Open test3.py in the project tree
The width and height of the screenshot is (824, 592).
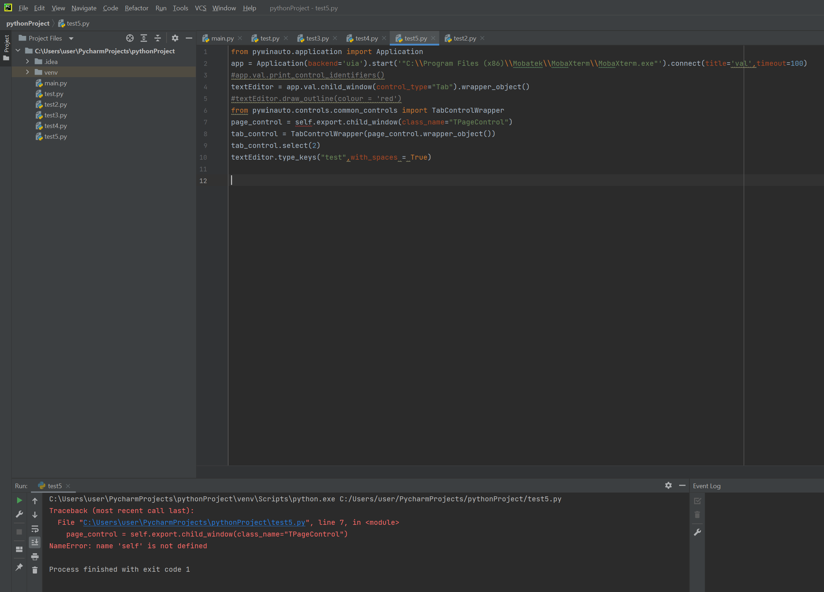point(56,115)
